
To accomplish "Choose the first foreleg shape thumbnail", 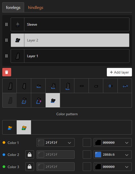I will coord(10,86).
